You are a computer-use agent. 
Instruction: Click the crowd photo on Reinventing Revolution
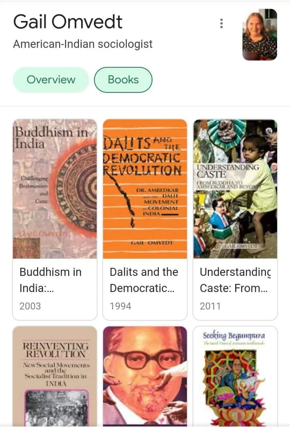pos(56,408)
